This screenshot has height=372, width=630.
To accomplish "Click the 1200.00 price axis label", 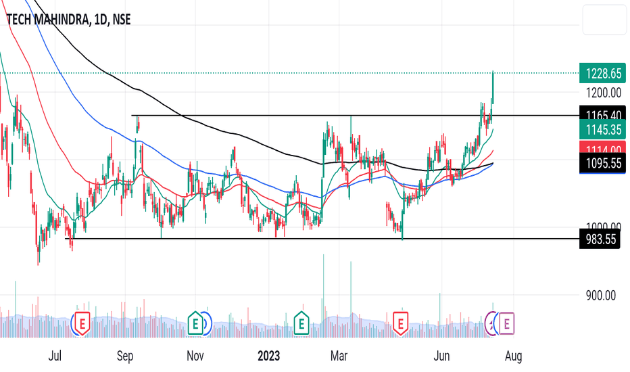I will tap(604, 93).
